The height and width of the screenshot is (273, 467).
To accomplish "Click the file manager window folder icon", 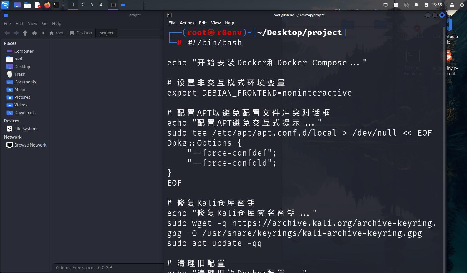I will pyautogui.click(x=6, y=15).
